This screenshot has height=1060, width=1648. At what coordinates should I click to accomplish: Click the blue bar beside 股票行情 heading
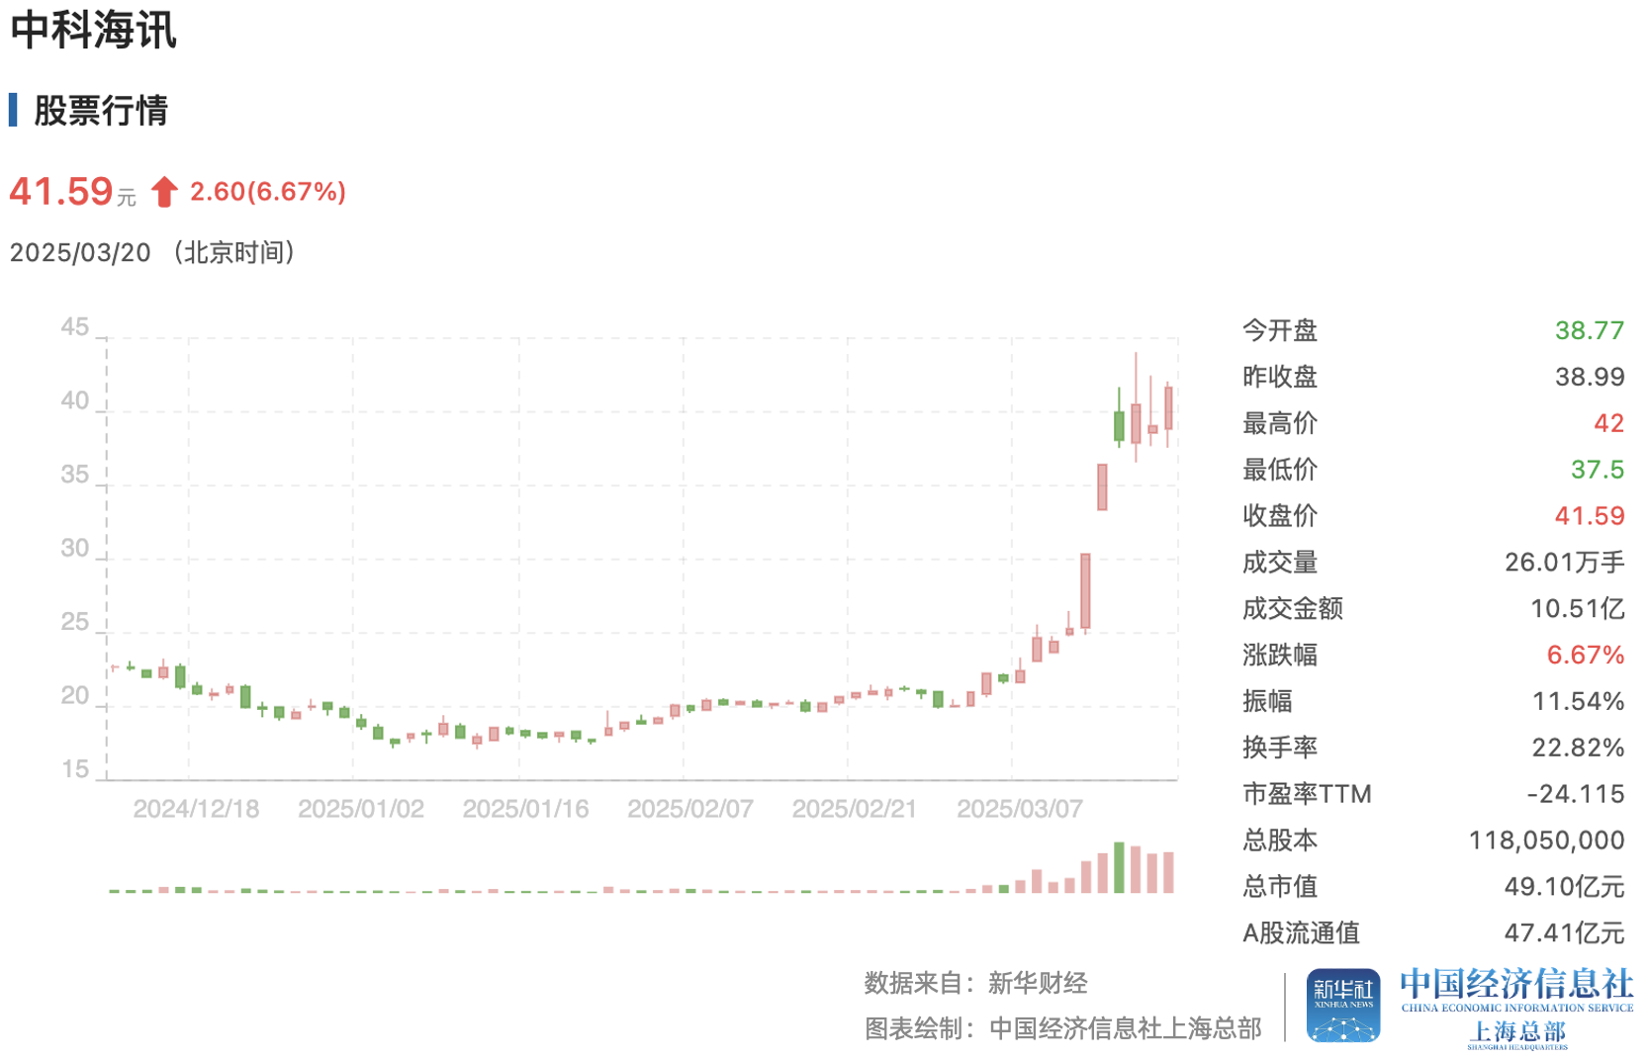click(13, 110)
